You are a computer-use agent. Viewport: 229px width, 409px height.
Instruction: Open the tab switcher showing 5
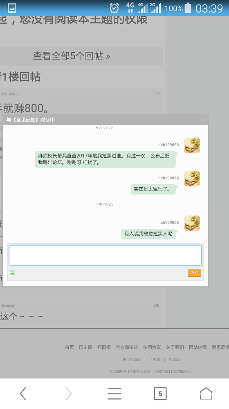[160, 394]
